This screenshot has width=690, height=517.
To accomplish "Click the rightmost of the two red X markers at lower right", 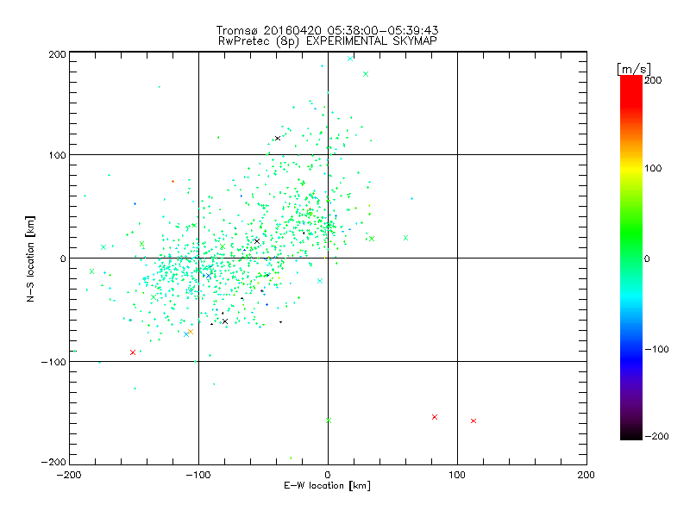I will pyautogui.click(x=474, y=421).
